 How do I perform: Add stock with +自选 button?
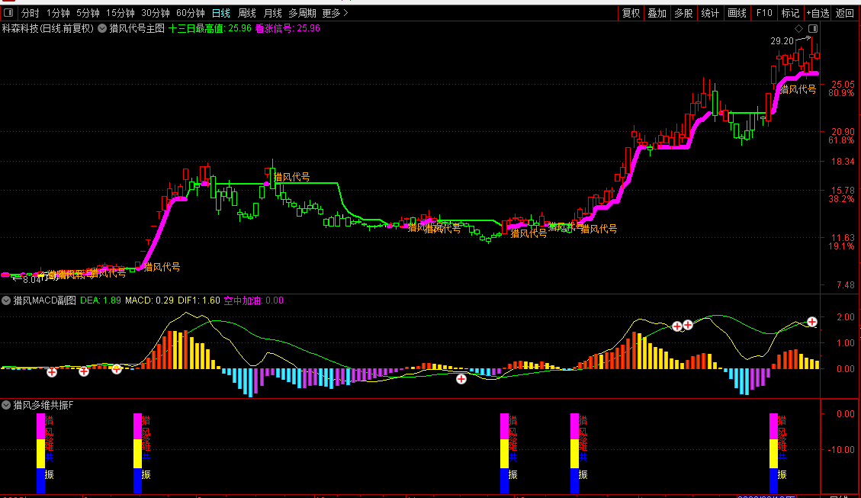point(818,13)
